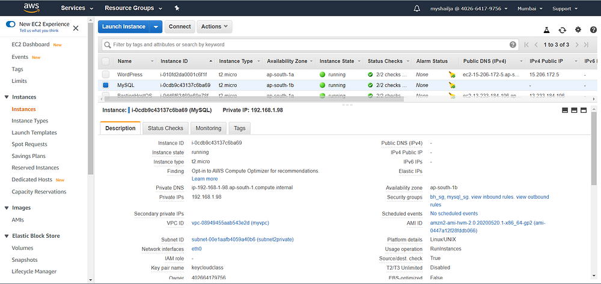This screenshot has width=601, height=284.
Task: Open Instance Types in sidebar
Action: coord(30,121)
